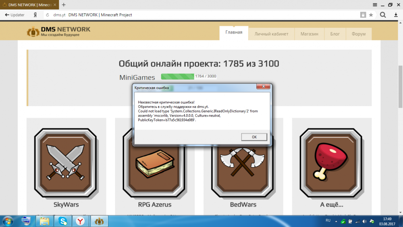The width and height of the screenshot is (403, 227).
Task: Open the downloads arrow icon
Action: tap(395, 15)
